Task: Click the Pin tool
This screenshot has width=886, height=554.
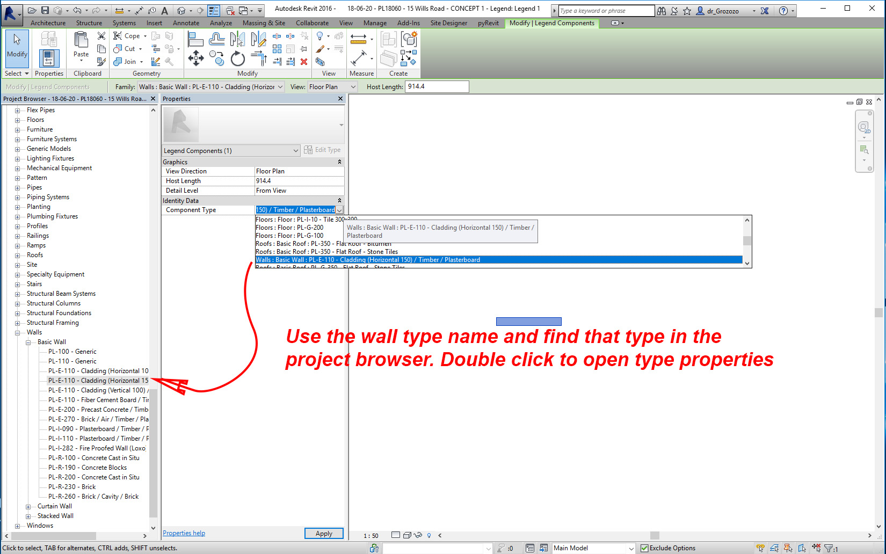Action: click(303, 49)
